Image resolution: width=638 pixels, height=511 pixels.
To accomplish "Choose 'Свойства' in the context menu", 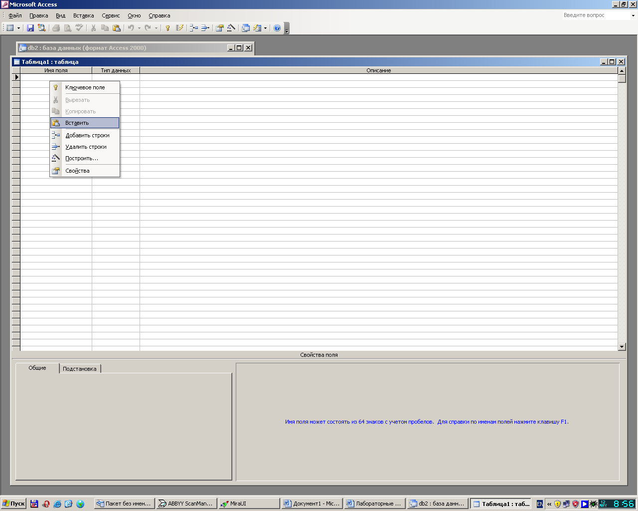I will click(x=85, y=171).
